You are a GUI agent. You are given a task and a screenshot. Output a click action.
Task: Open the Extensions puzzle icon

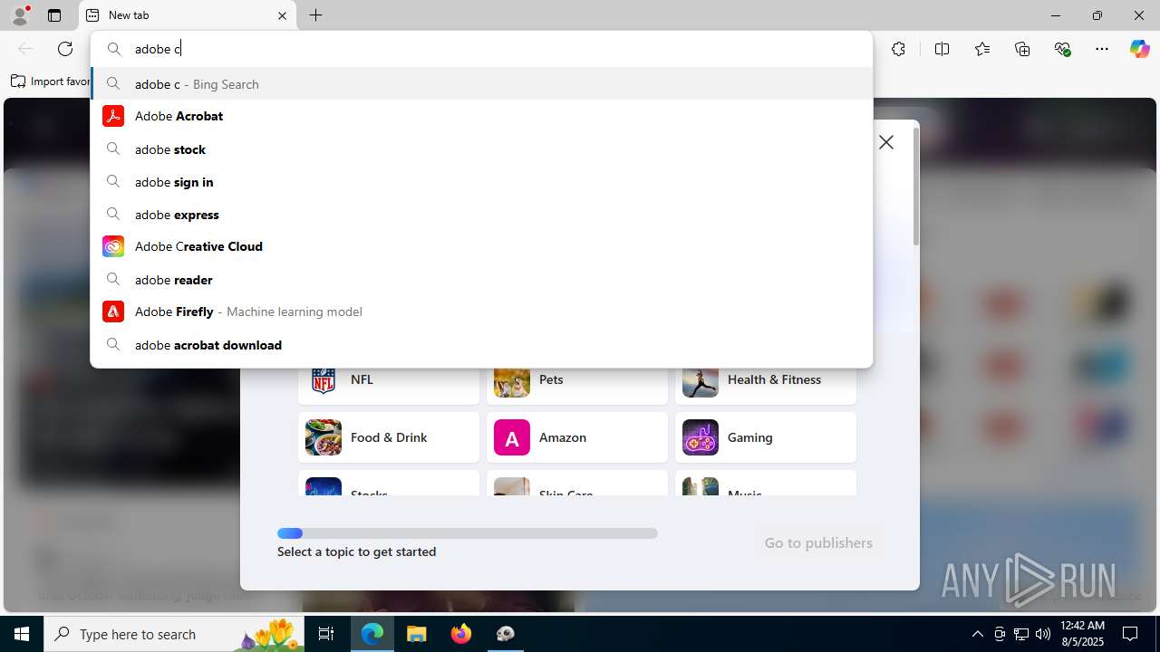click(x=898, y=49)
